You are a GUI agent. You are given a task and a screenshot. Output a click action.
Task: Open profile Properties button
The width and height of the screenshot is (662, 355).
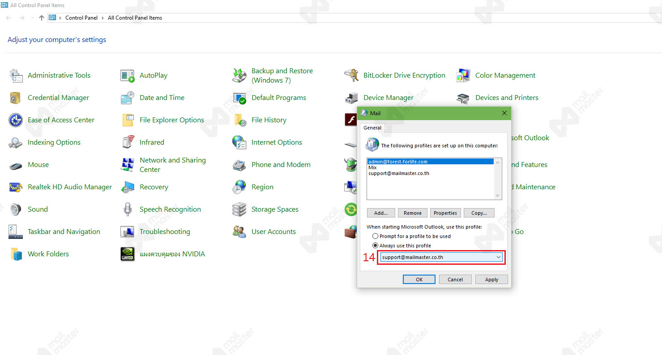[x=445, y=213]
